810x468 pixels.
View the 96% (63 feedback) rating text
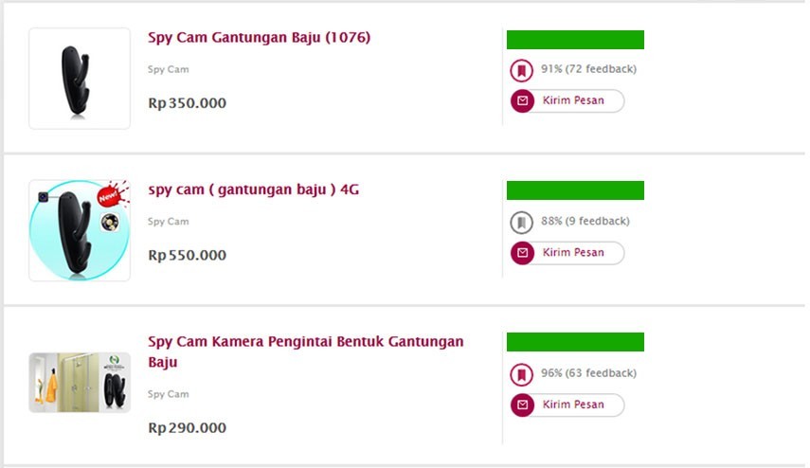click(x=588, y=373)
